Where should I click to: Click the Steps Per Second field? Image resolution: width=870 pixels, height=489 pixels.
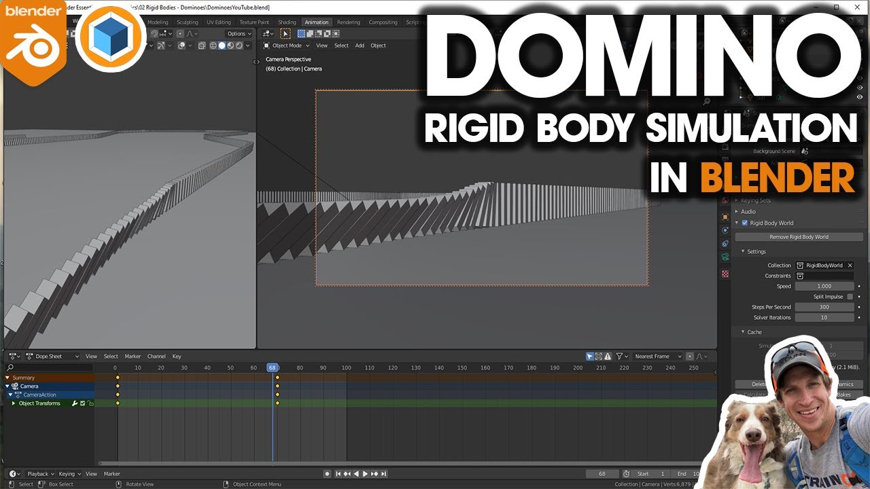tap(824, 307)
